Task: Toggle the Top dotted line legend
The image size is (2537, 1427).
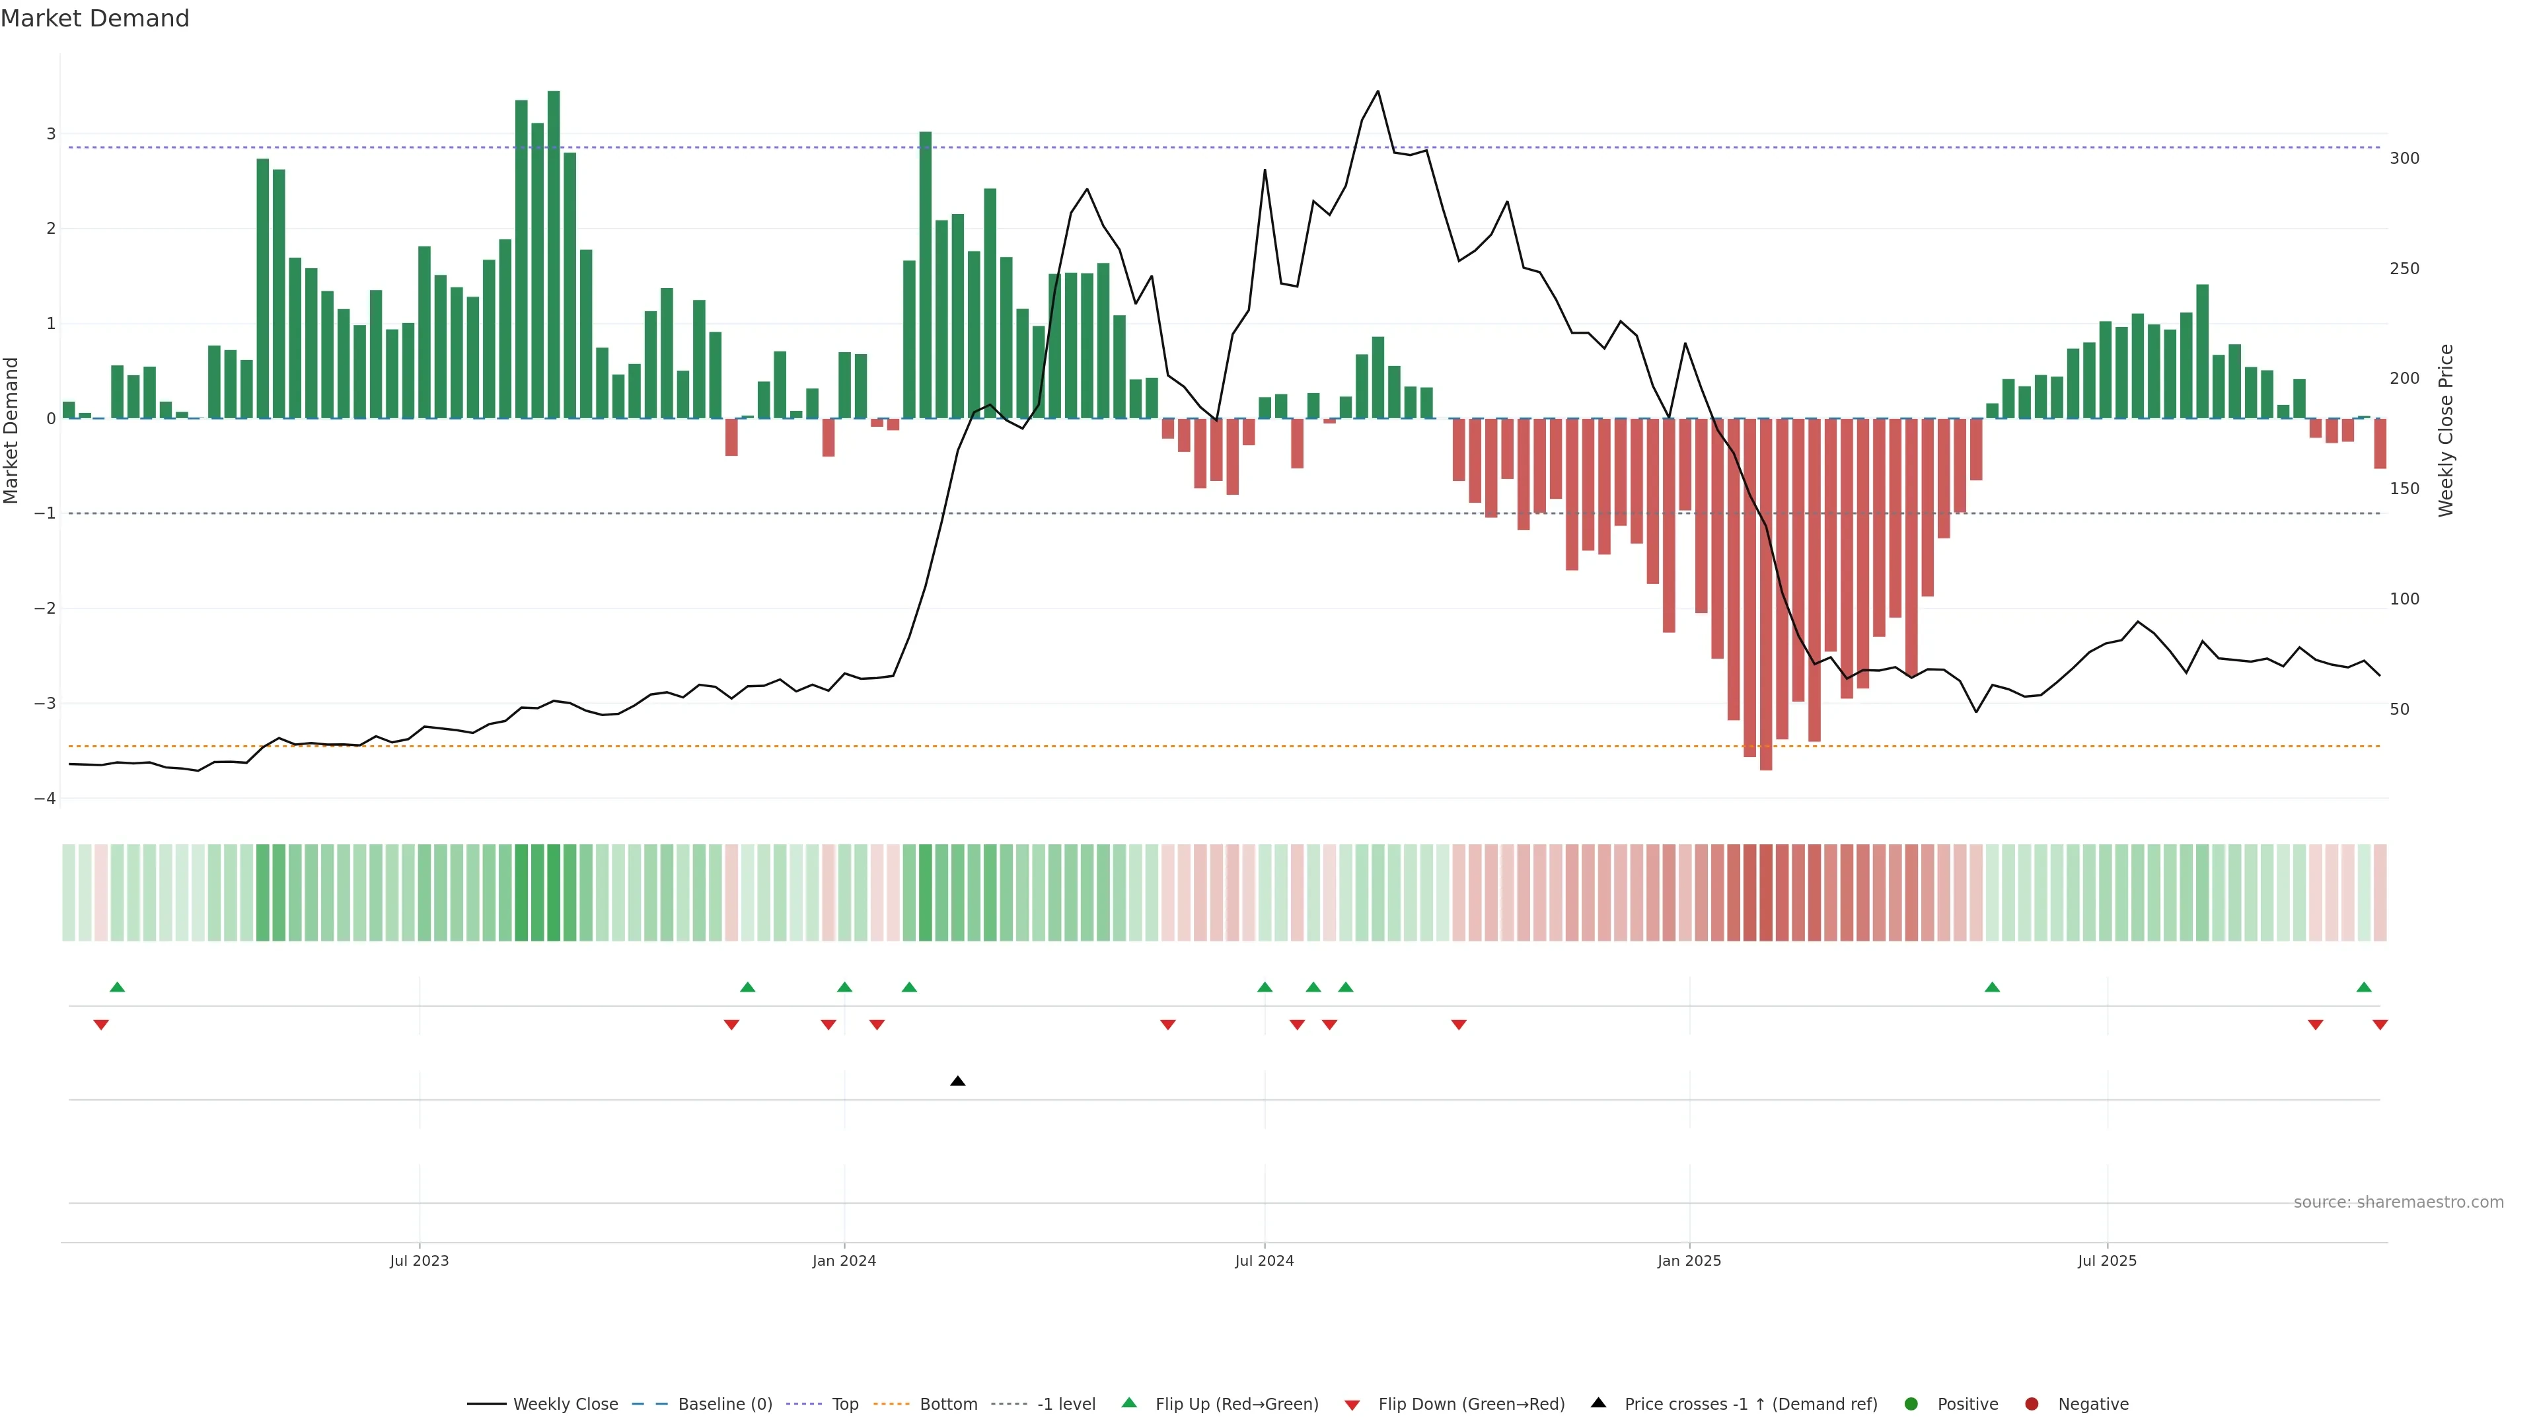Action: (x=844, y=1405)
